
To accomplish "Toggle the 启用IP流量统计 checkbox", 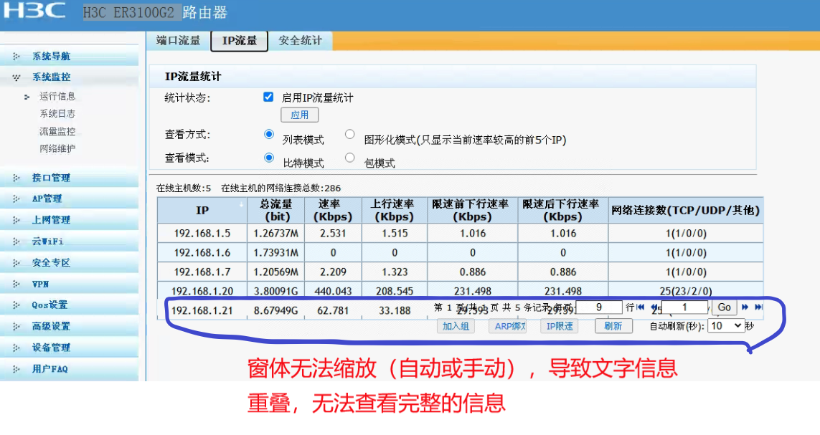I will point(268,97).
